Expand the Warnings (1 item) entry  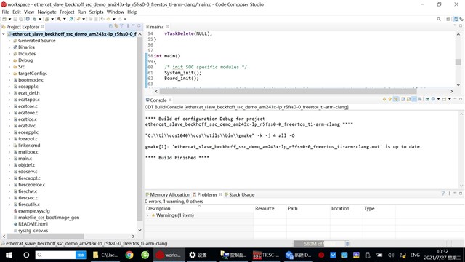[147, 215]
